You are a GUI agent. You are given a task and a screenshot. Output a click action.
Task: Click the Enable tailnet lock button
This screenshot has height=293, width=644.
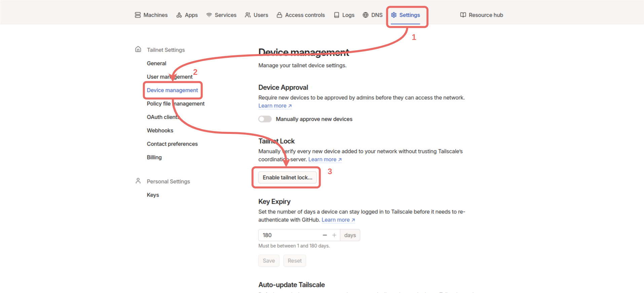287,178
